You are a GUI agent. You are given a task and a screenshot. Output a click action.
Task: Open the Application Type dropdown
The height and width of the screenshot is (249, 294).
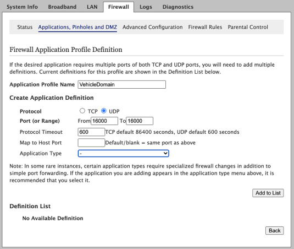click(x=124, y=153)
